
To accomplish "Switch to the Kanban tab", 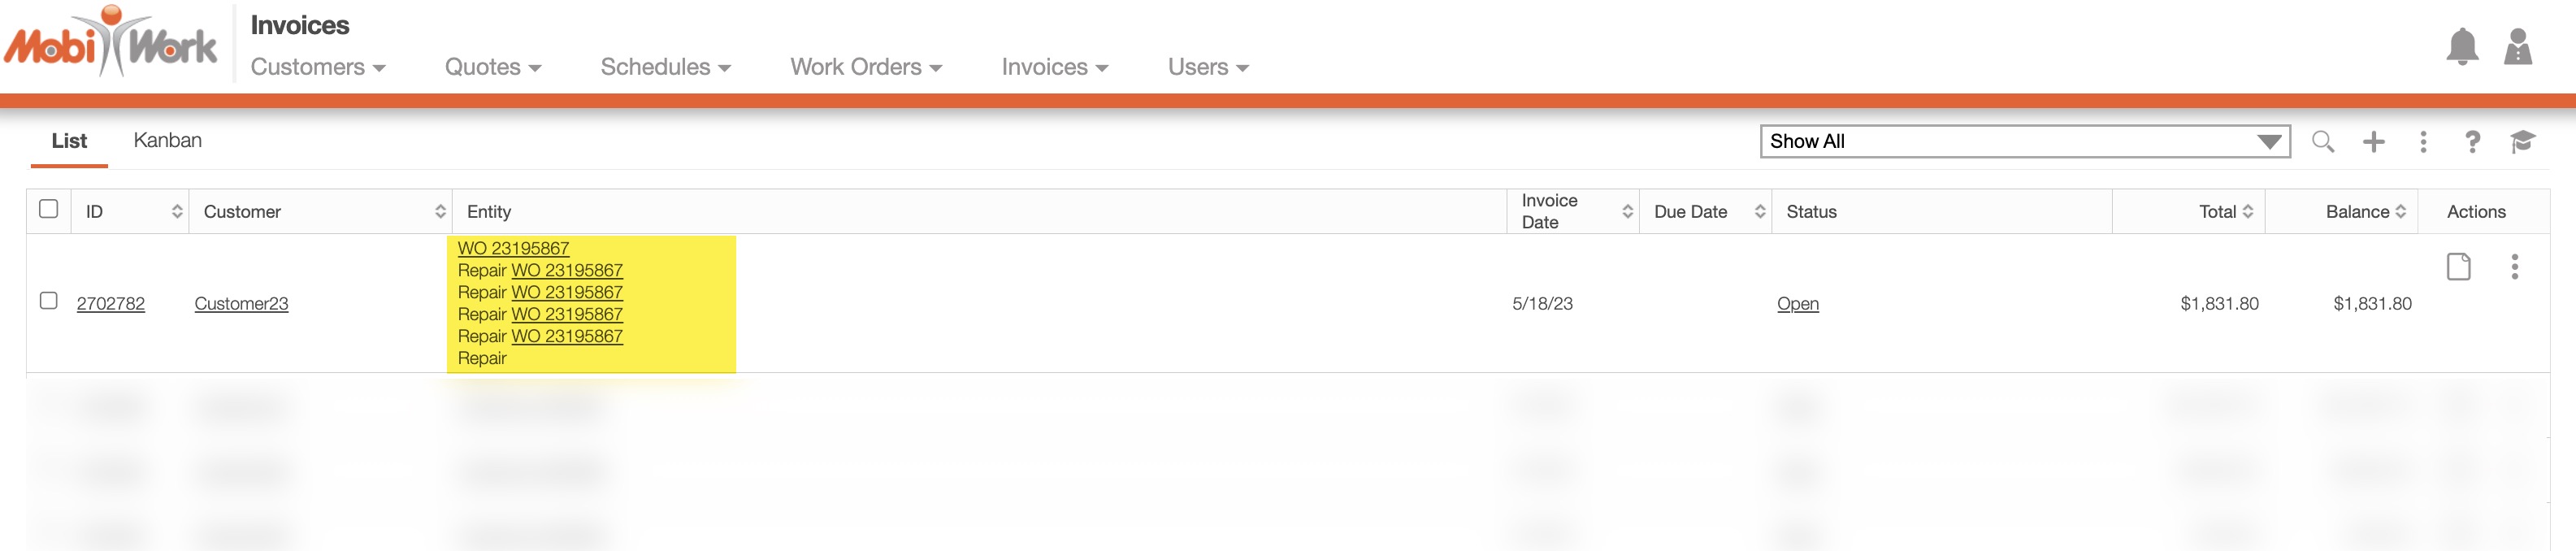I will pyautogui.click(x=167, y=141).
